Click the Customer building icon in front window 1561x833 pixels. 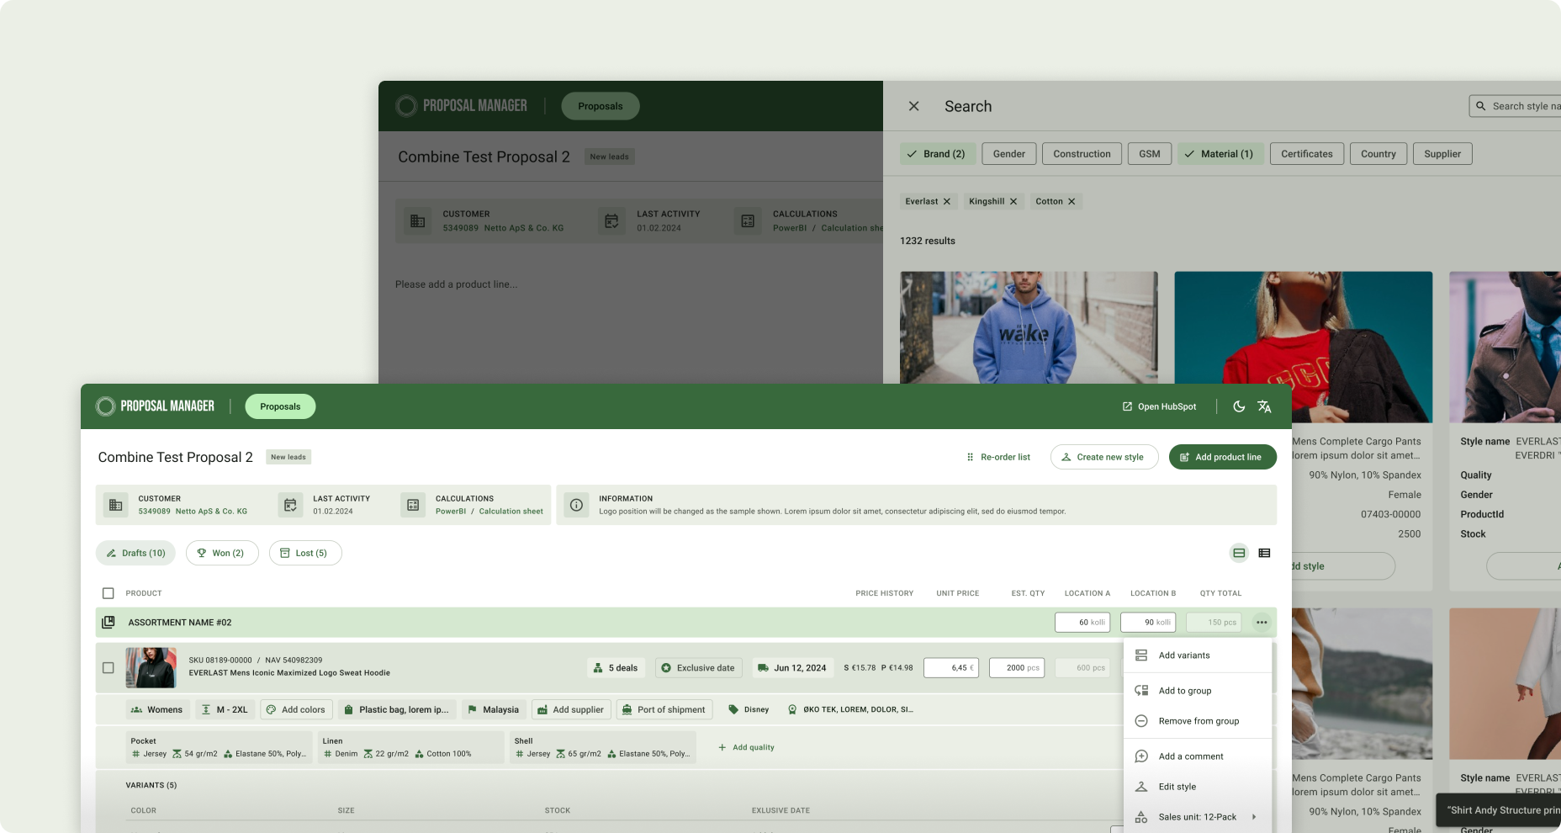[x=116, y=505]
